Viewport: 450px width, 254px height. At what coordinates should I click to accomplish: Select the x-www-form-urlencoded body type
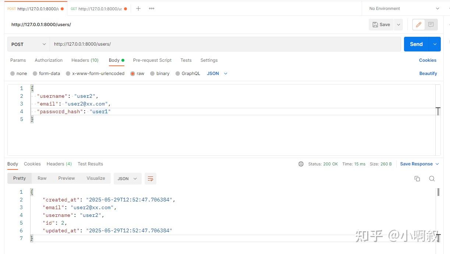95,73
